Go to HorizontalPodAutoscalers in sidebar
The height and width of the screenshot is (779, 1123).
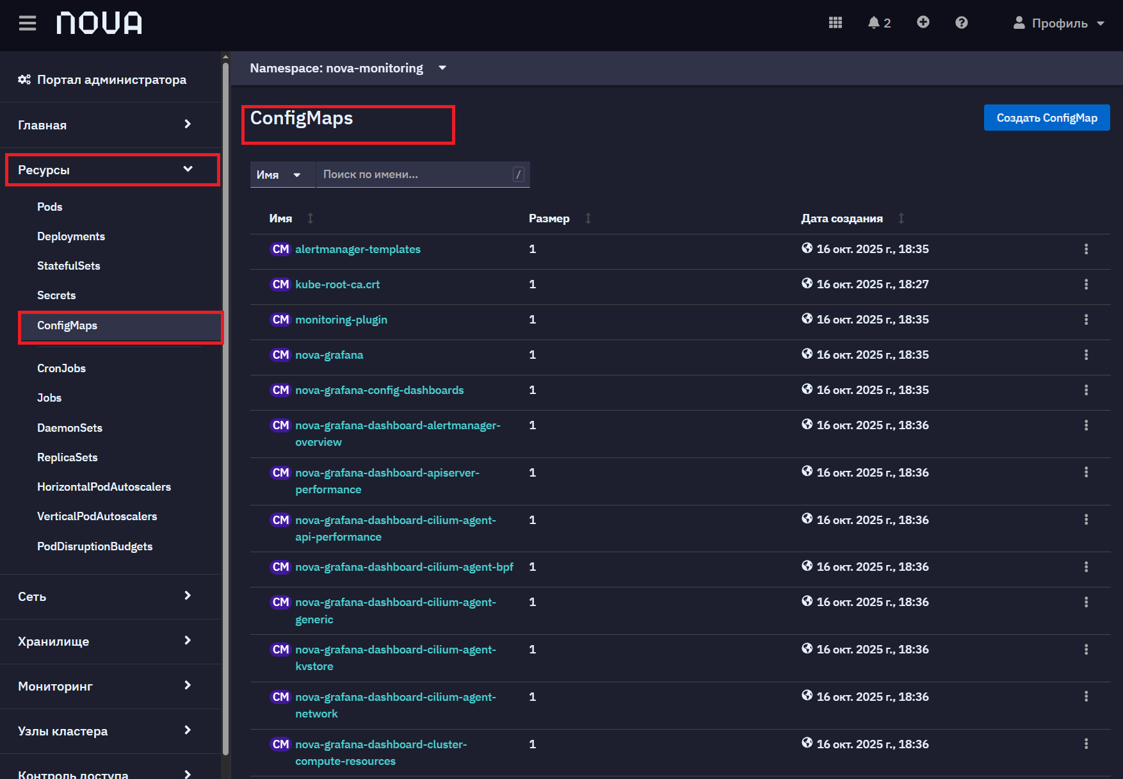(x=104, y=487)
